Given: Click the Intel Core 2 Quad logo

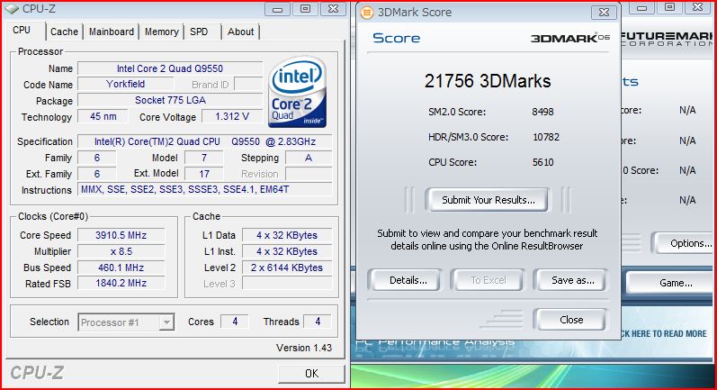Looking at the screenshot, I should 297,92.
